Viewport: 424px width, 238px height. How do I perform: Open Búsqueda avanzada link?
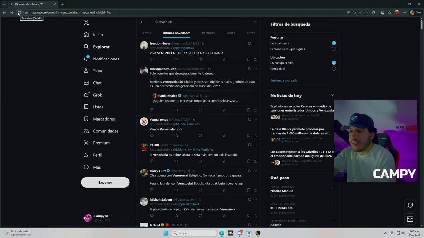tap(284, 80)
